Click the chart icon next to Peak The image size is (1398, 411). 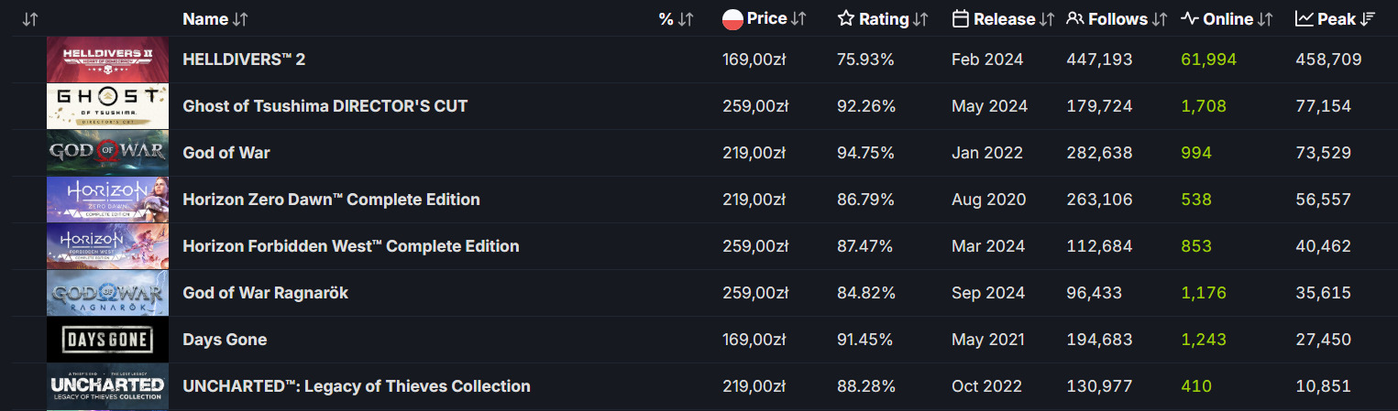pos(1304,18)
